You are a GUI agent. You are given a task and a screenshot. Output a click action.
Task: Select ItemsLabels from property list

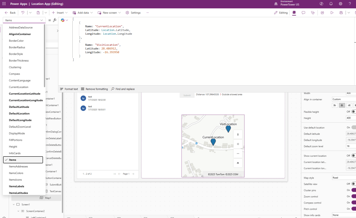click(19, 186)
